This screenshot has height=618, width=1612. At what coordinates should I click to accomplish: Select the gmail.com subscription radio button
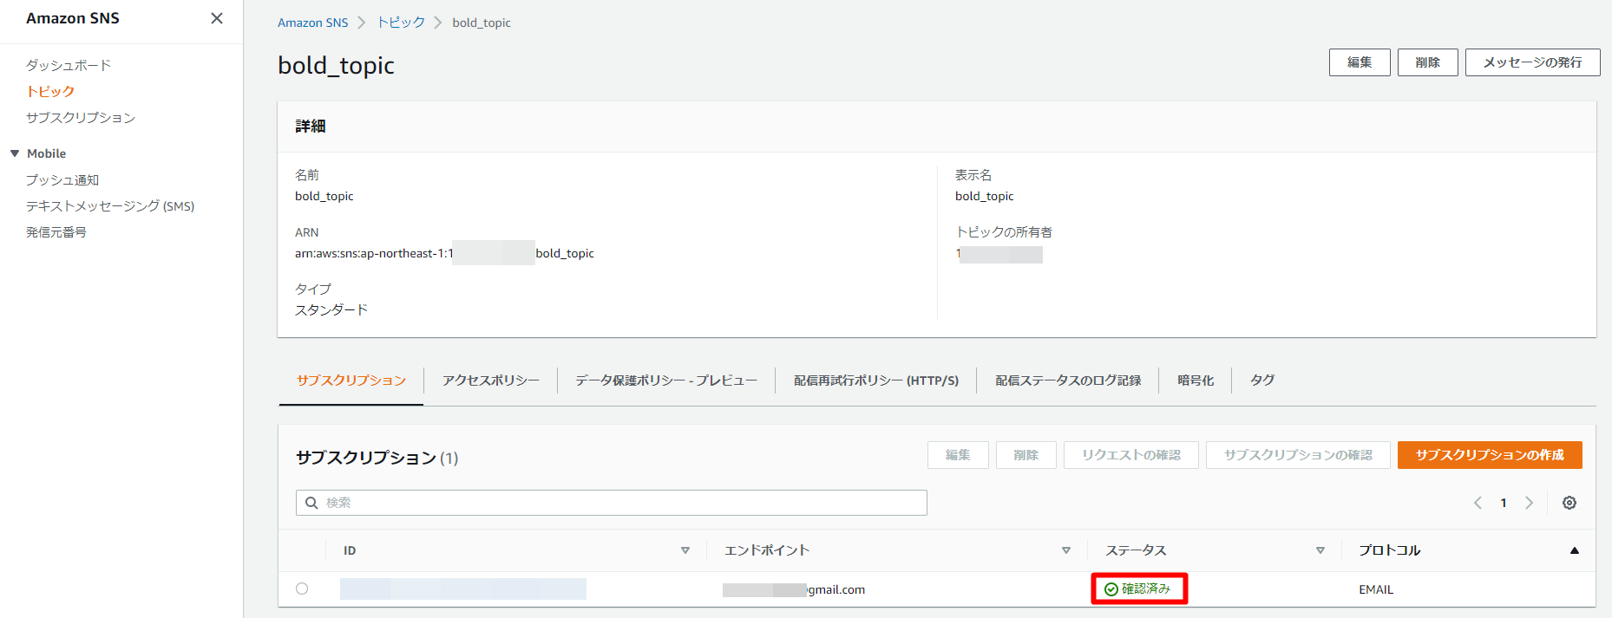point(302,589)
